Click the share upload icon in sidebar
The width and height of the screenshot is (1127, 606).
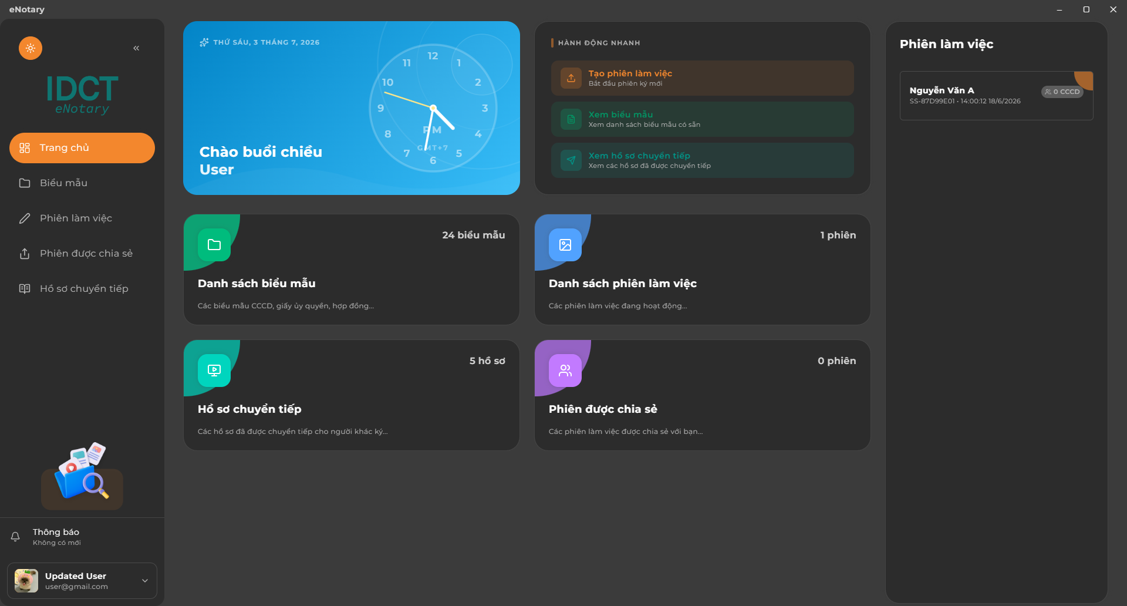coord(25,254)
